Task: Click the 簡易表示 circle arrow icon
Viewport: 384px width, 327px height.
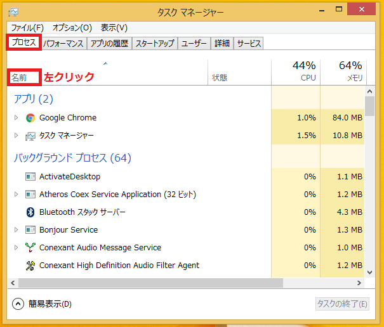Action: tap(18, 304)
